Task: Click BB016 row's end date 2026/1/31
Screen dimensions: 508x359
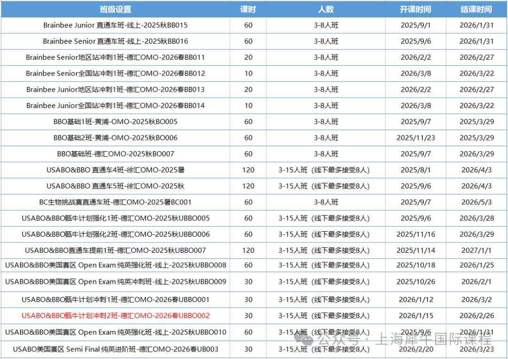Action: click(476, 41)
